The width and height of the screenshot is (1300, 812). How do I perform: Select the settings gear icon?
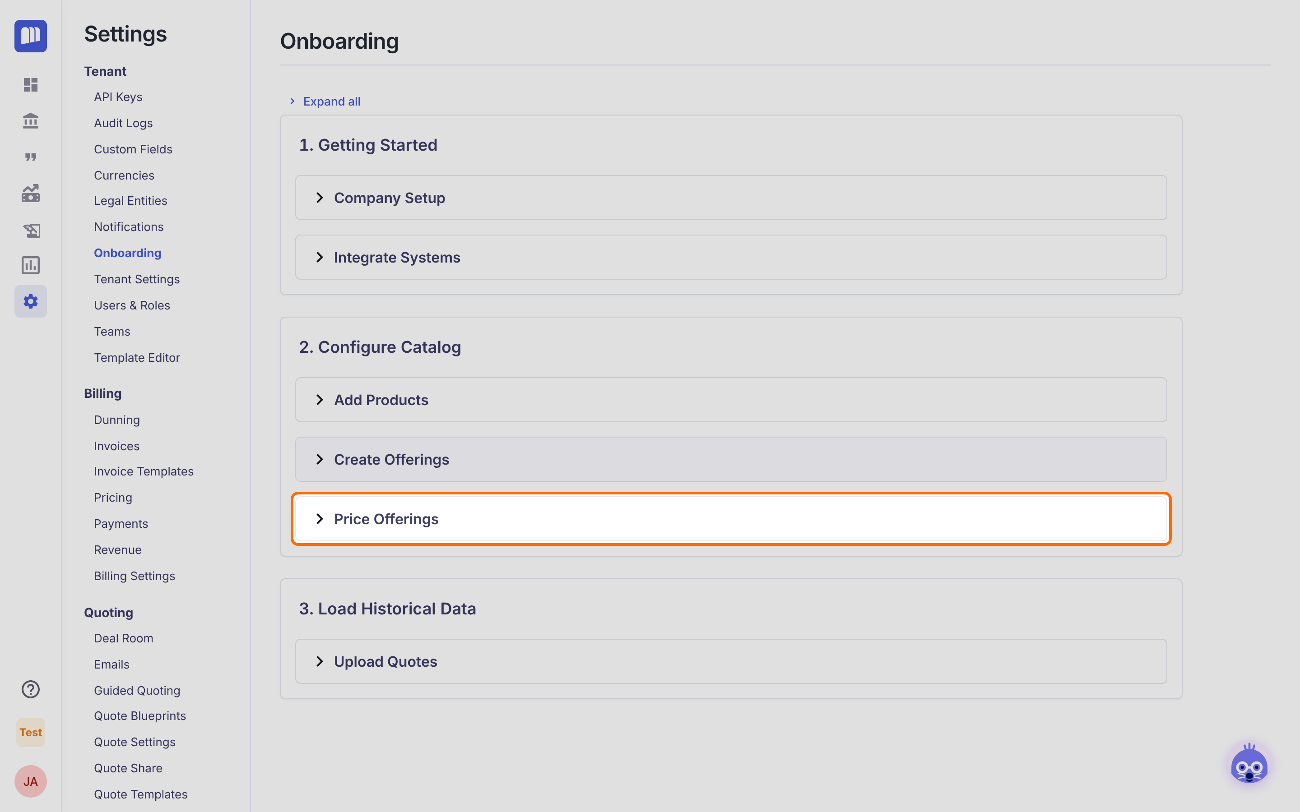point(31,301)
